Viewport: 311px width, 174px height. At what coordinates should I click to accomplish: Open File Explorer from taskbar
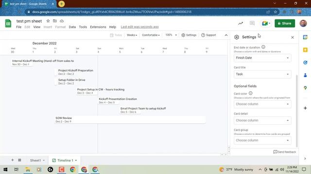(x=28, y=170)
